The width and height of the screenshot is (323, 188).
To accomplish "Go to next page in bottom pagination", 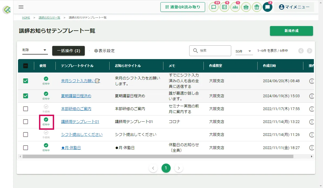I will tap(179, 168).
